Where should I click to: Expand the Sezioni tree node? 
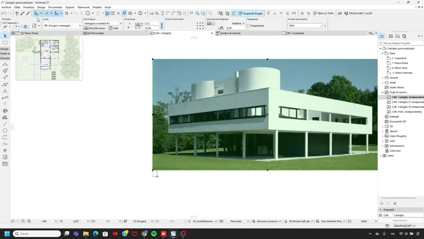383,78
